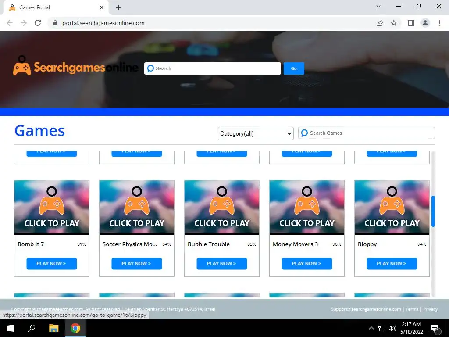
Task: Click the Bomb It 7 title
Action: click(31, 244)
